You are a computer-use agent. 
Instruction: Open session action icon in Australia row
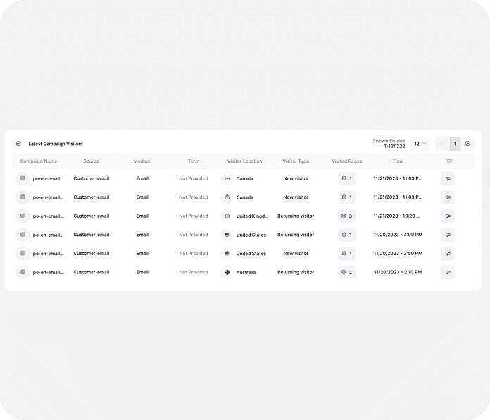pyautogui.click(x=448, y=273)
